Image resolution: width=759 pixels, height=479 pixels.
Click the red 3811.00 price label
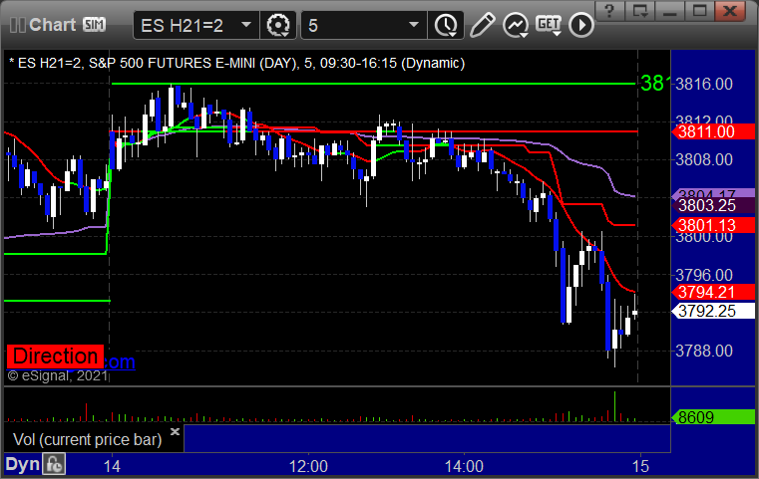pyautogui.click(x=713, y=131)
